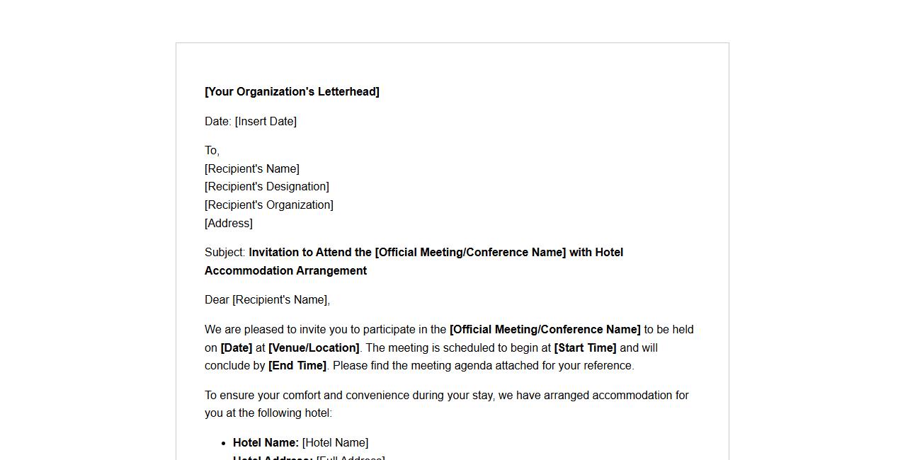
Task: Click the Insert Date placeholder
Action: click(266, 122)
